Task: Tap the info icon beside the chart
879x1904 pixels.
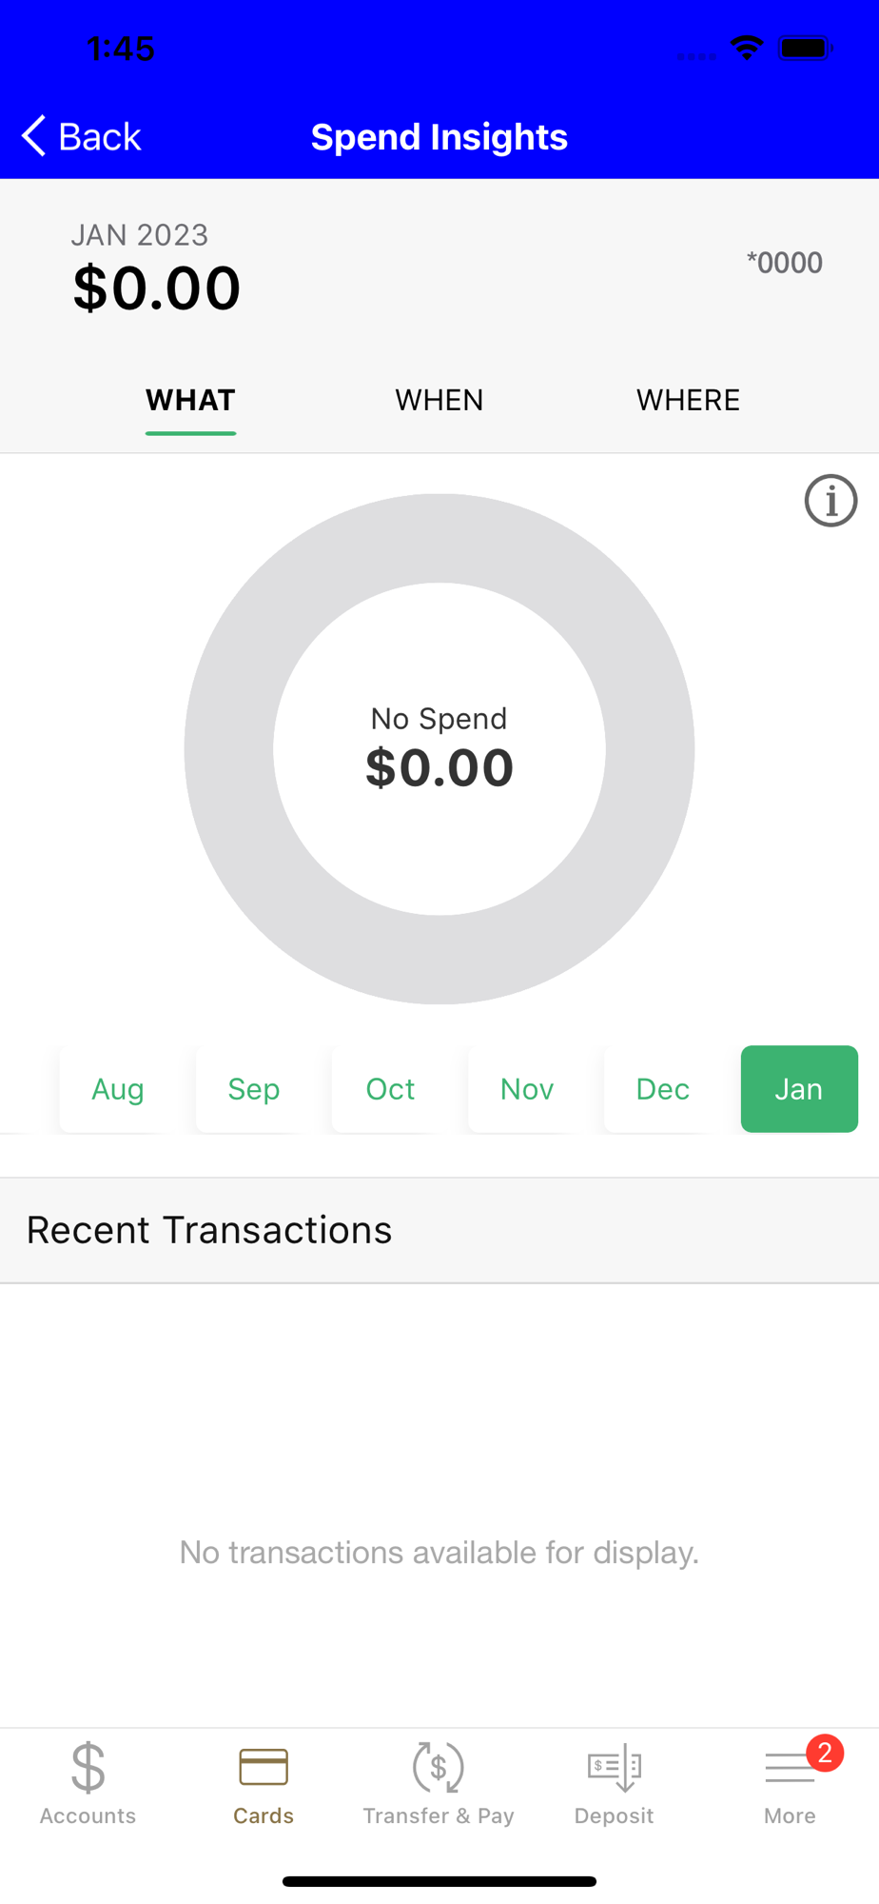Action: pyautogui.click(x=830, y=501)
